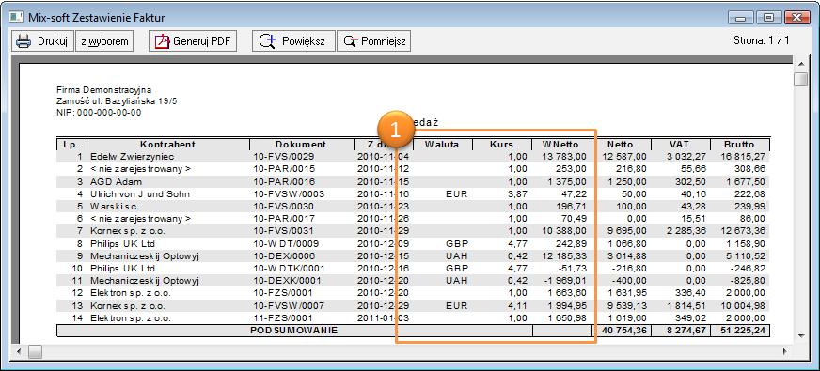Click address 'Zamość ul. Bazyliańska 19/5'
Viewport: 820px width, 371px height.
(x=118, y=100)
